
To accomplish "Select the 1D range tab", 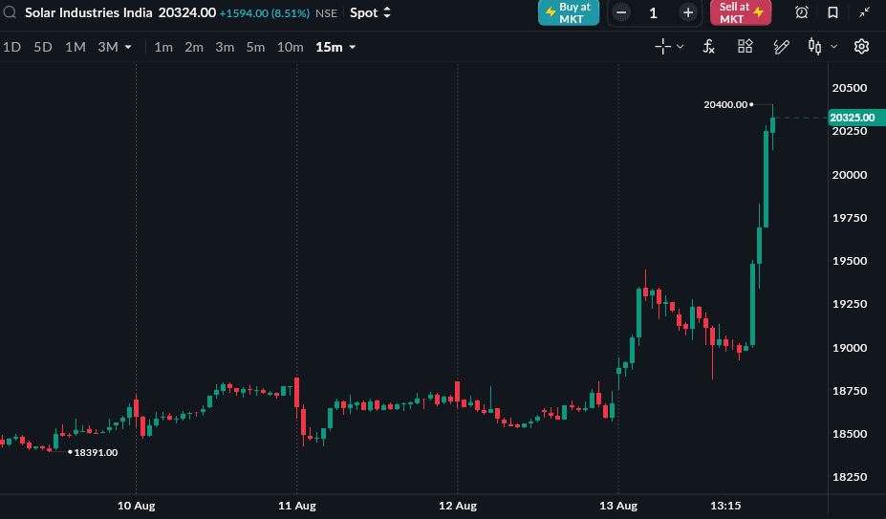I will [11, 47].
